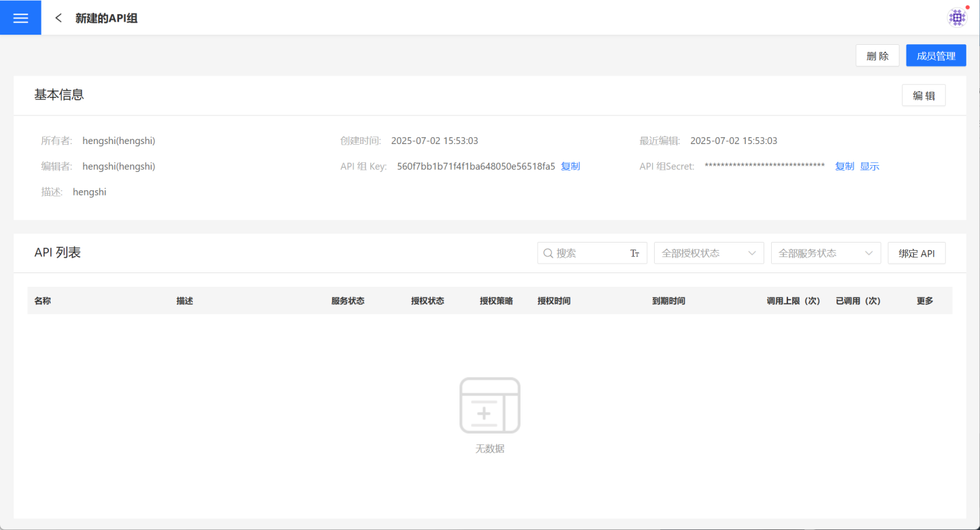Click the 更多 column header
This screenshot has height=530, width=980.
924,301
